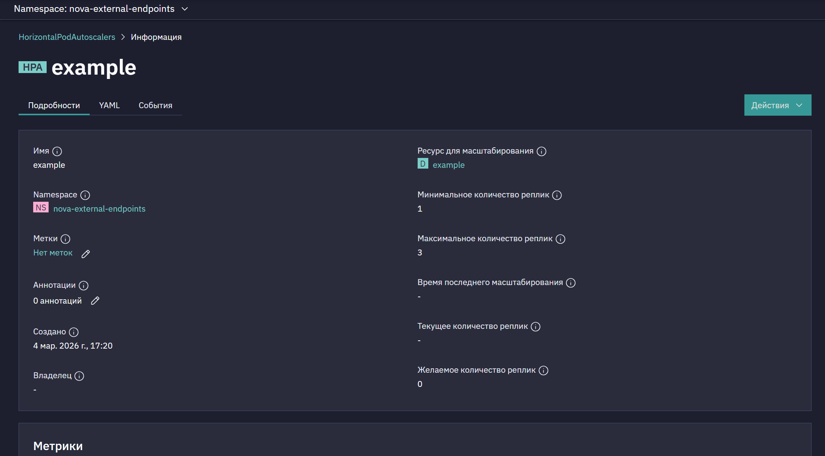825x456 pixels.
Task: Select the Подробности tab
Action: (54, 105)
